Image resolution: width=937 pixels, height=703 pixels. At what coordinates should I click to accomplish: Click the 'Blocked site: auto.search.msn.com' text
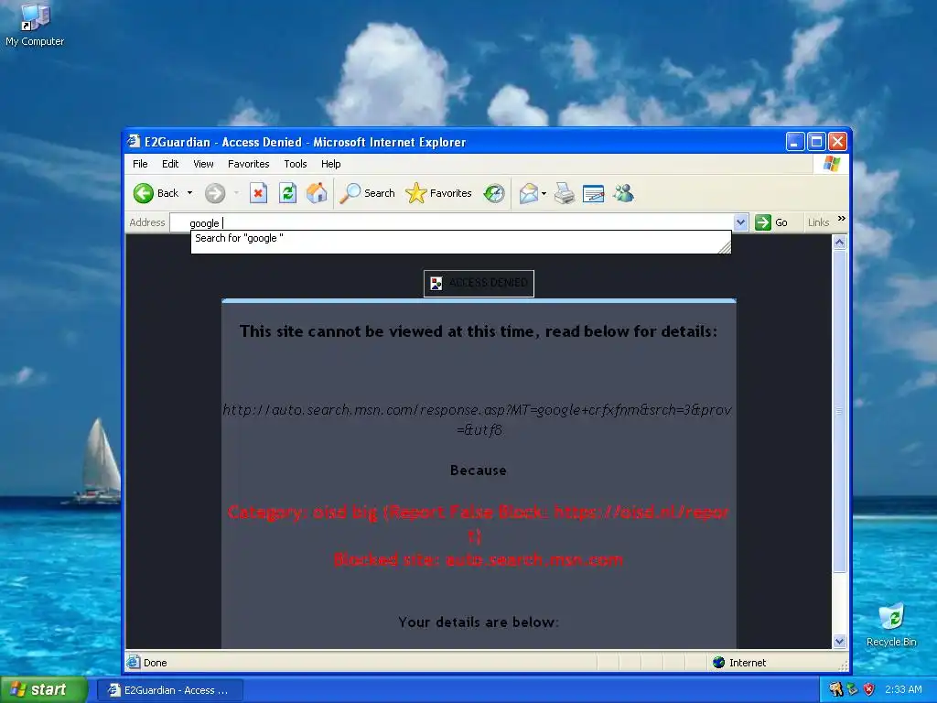coord(478,559)
